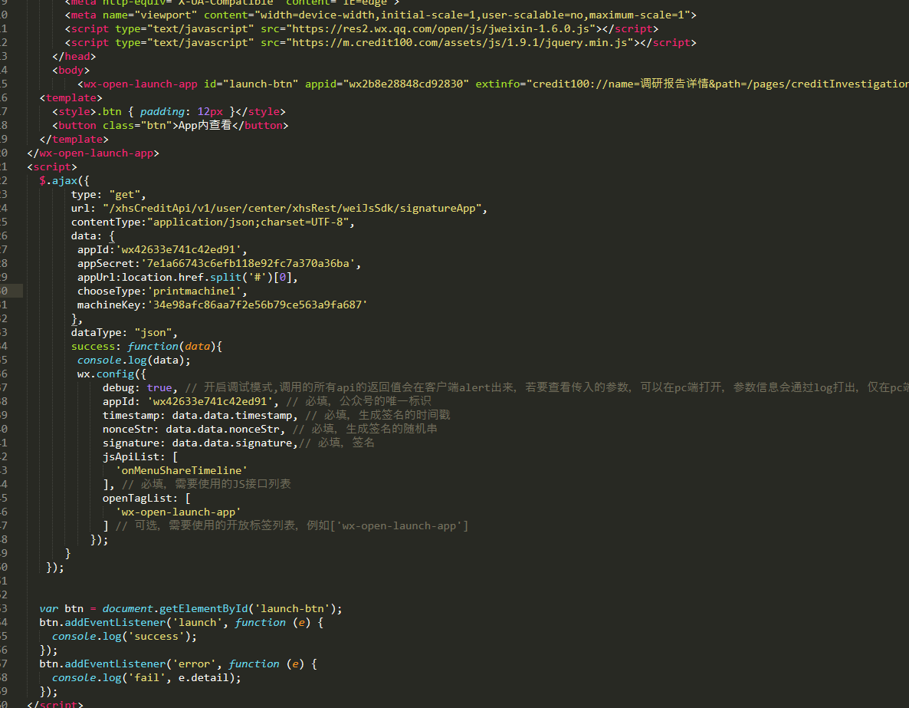Click the 'onMenuShareTimeline' entry
Screen dimensions: 909x708
coord(182,471)
